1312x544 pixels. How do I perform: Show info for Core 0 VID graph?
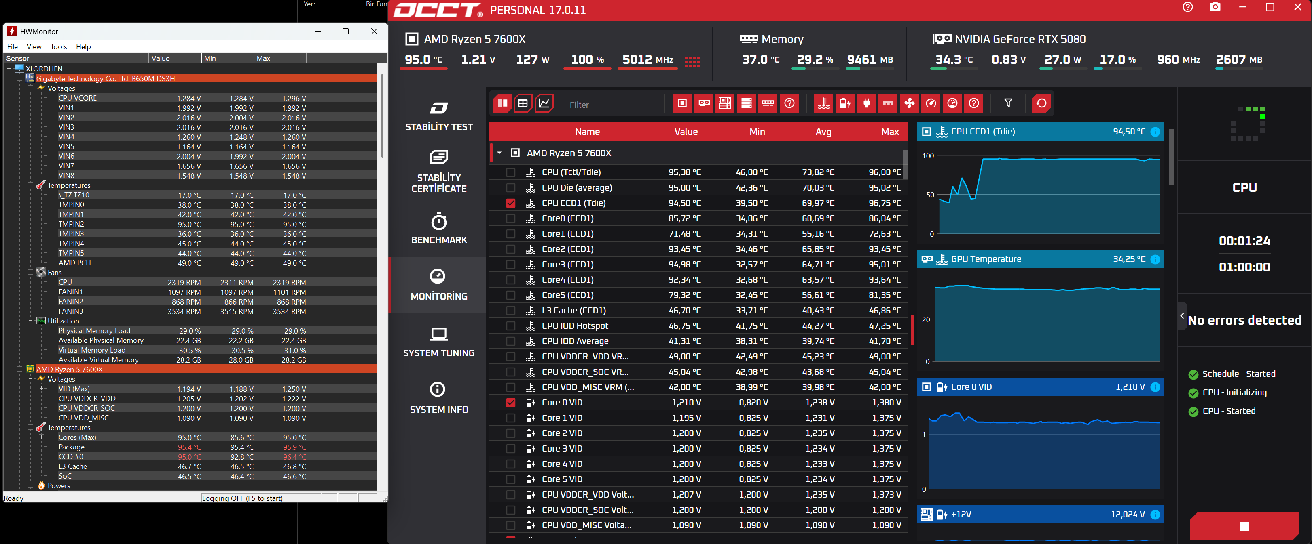click(1155, 387)
